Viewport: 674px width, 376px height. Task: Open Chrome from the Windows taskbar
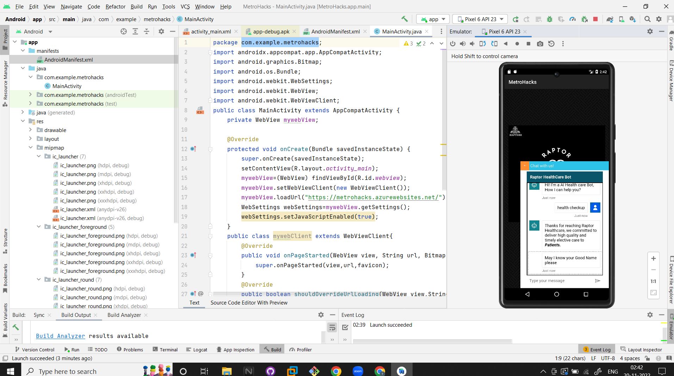336,371
